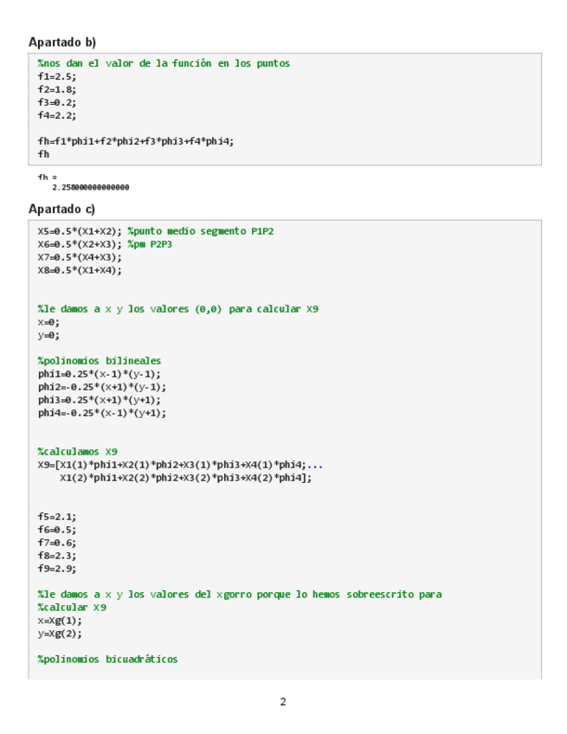Click the code line f5=2.1;
The image size is (567, 734).
tap(56, 517)
